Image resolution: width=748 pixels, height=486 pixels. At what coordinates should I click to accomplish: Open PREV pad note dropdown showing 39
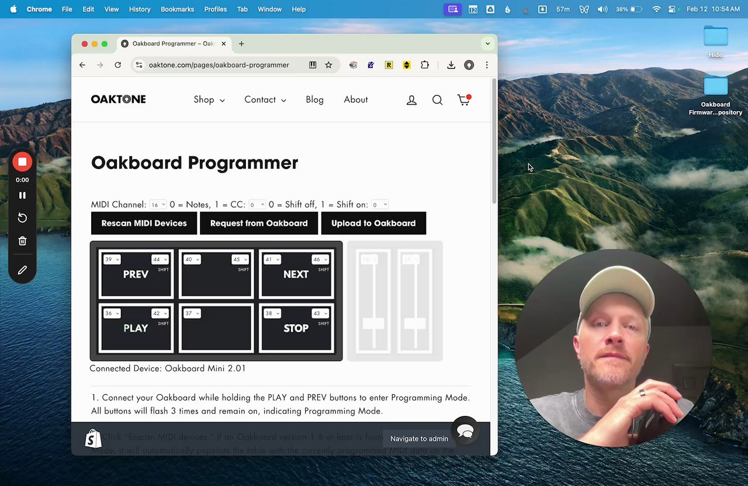112,260
